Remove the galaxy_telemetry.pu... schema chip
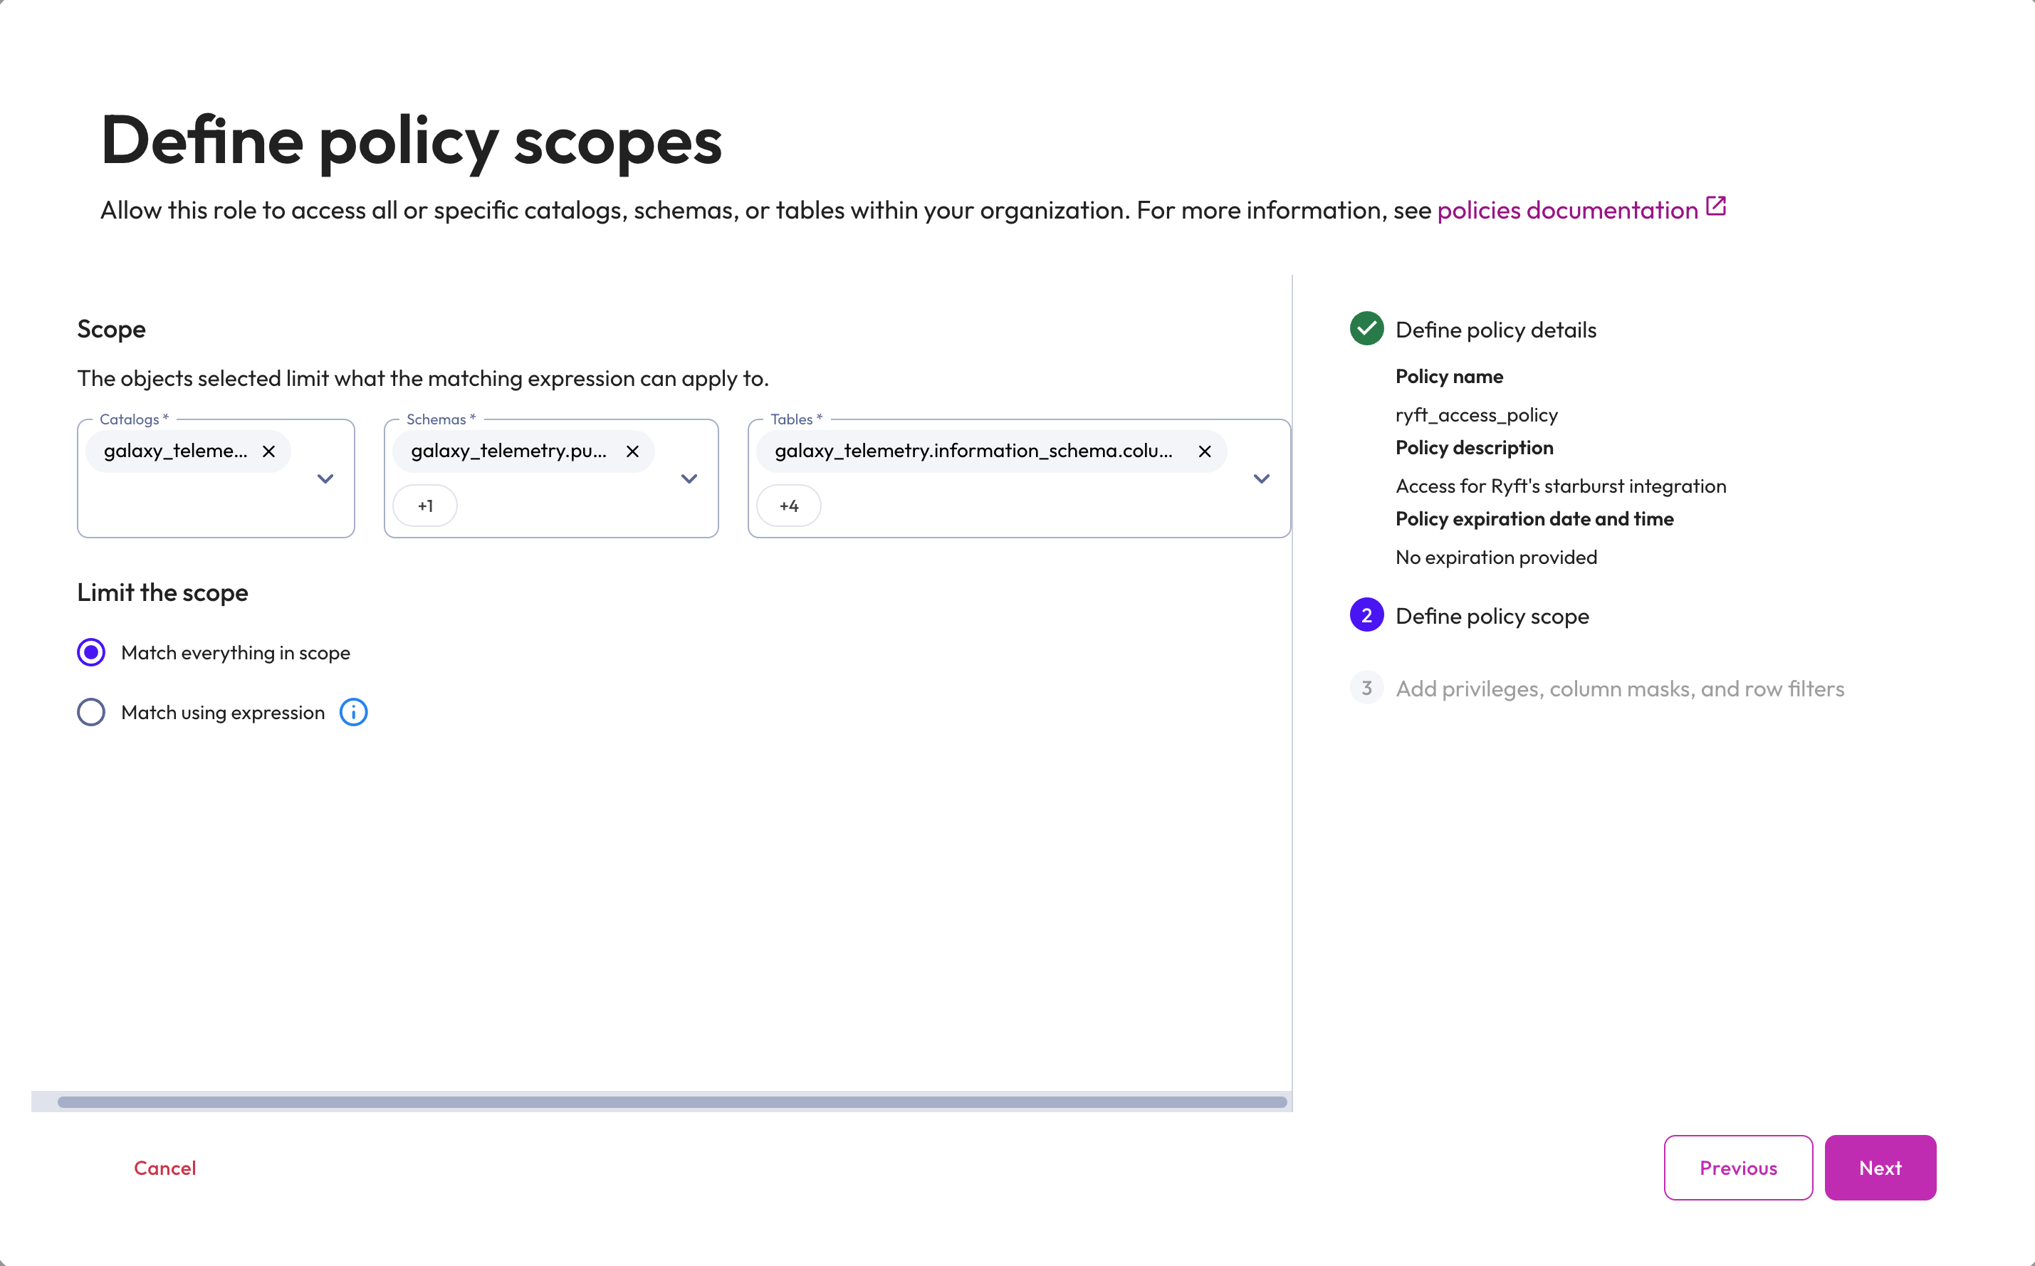 [x=633, y=451]
